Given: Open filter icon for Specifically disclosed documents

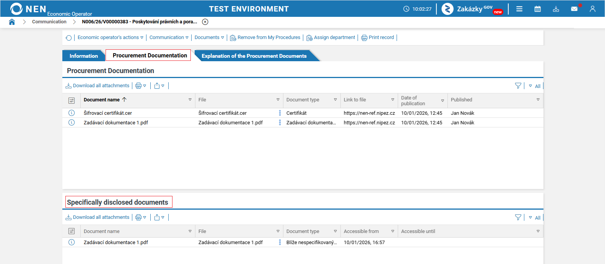Looking at the screenshot, I should 518,217.
